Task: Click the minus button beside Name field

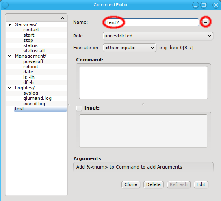Action: pyautogui.click(x=206, y=22)
